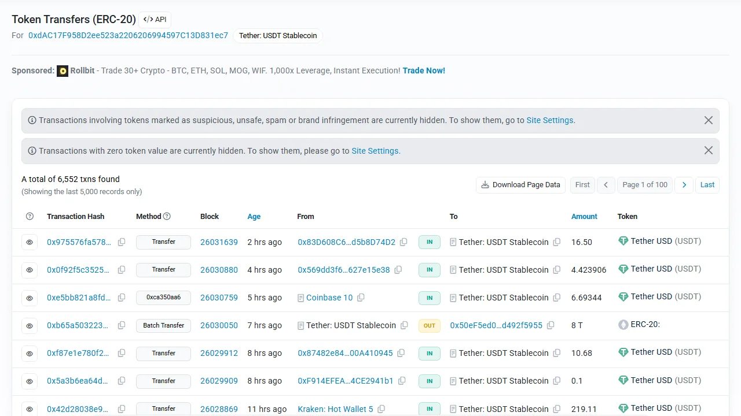This screenshot has width=741, height=416.
Task: Open Site Settings link in zero value notice
Action: (375, 150)
